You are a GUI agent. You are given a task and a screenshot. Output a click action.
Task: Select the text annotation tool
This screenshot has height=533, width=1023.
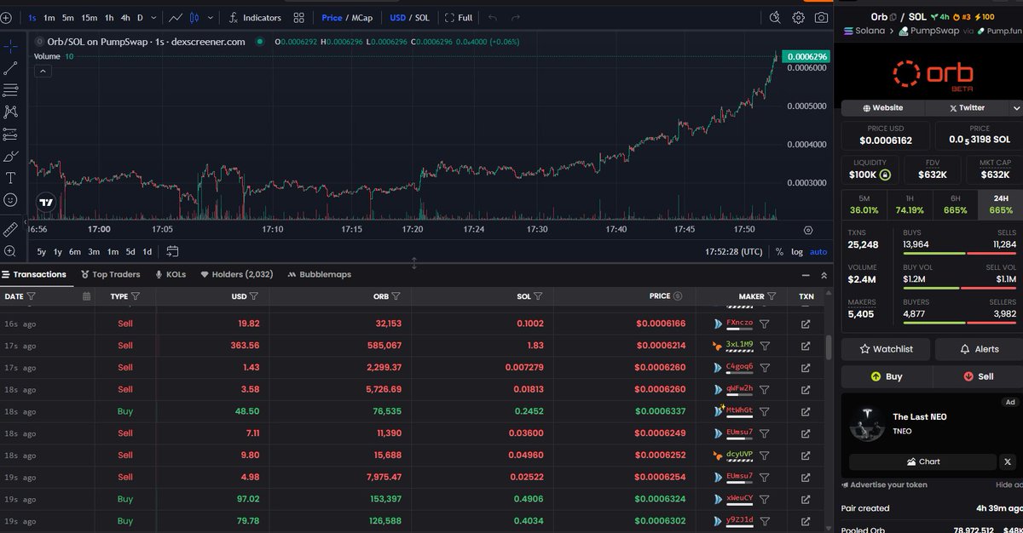click(11, 178)
